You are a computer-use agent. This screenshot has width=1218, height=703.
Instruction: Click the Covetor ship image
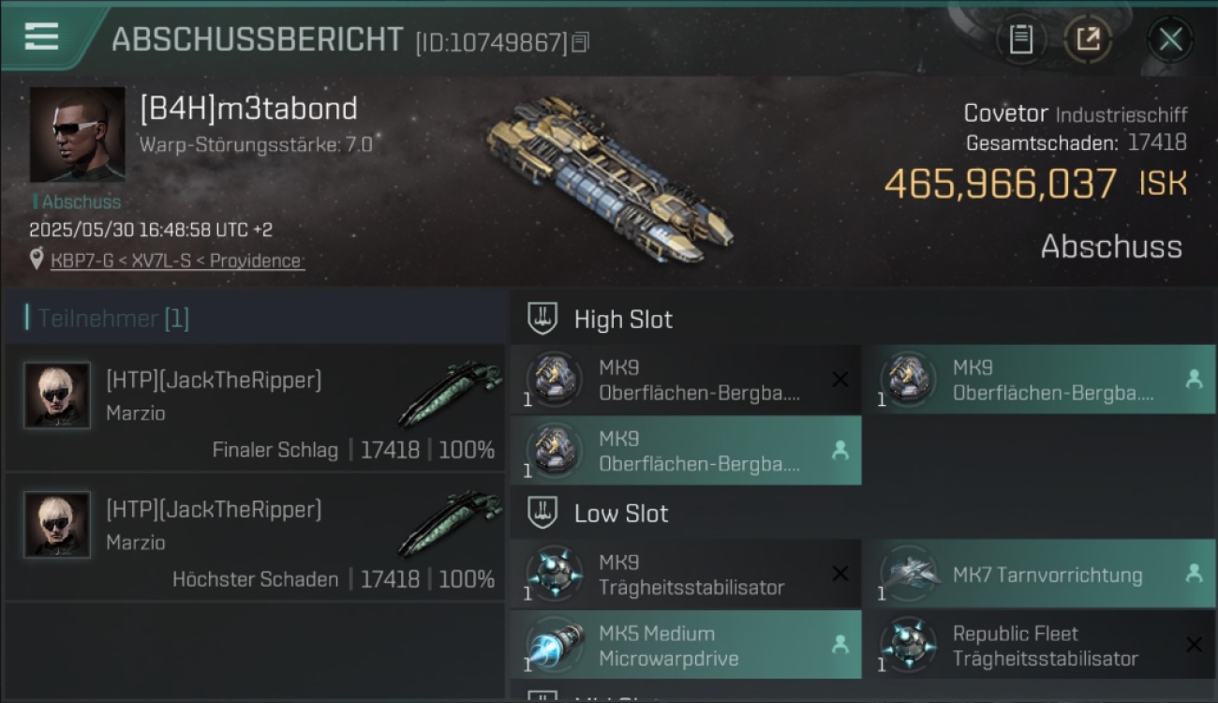click(x=610, y=177)
